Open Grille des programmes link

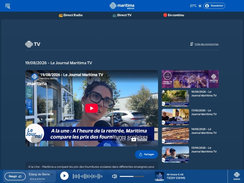click(x=206, y=44)
